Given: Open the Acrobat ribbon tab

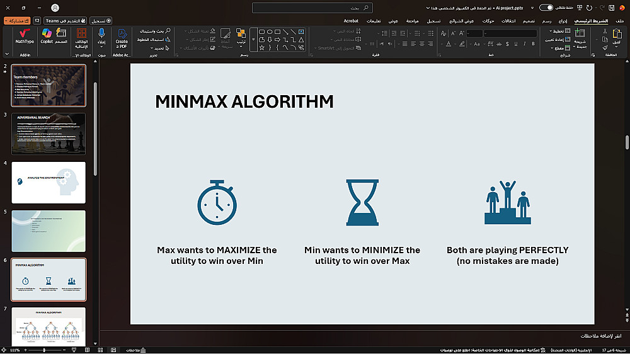Looking at the screenshot, I should [351, 21].
